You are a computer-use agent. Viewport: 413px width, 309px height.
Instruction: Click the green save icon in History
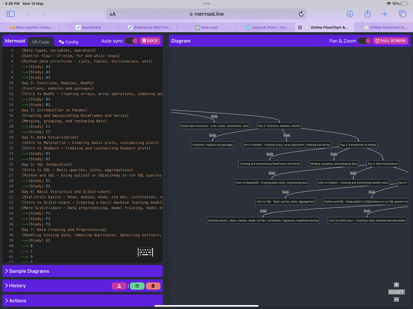click(x=137, y=286)
